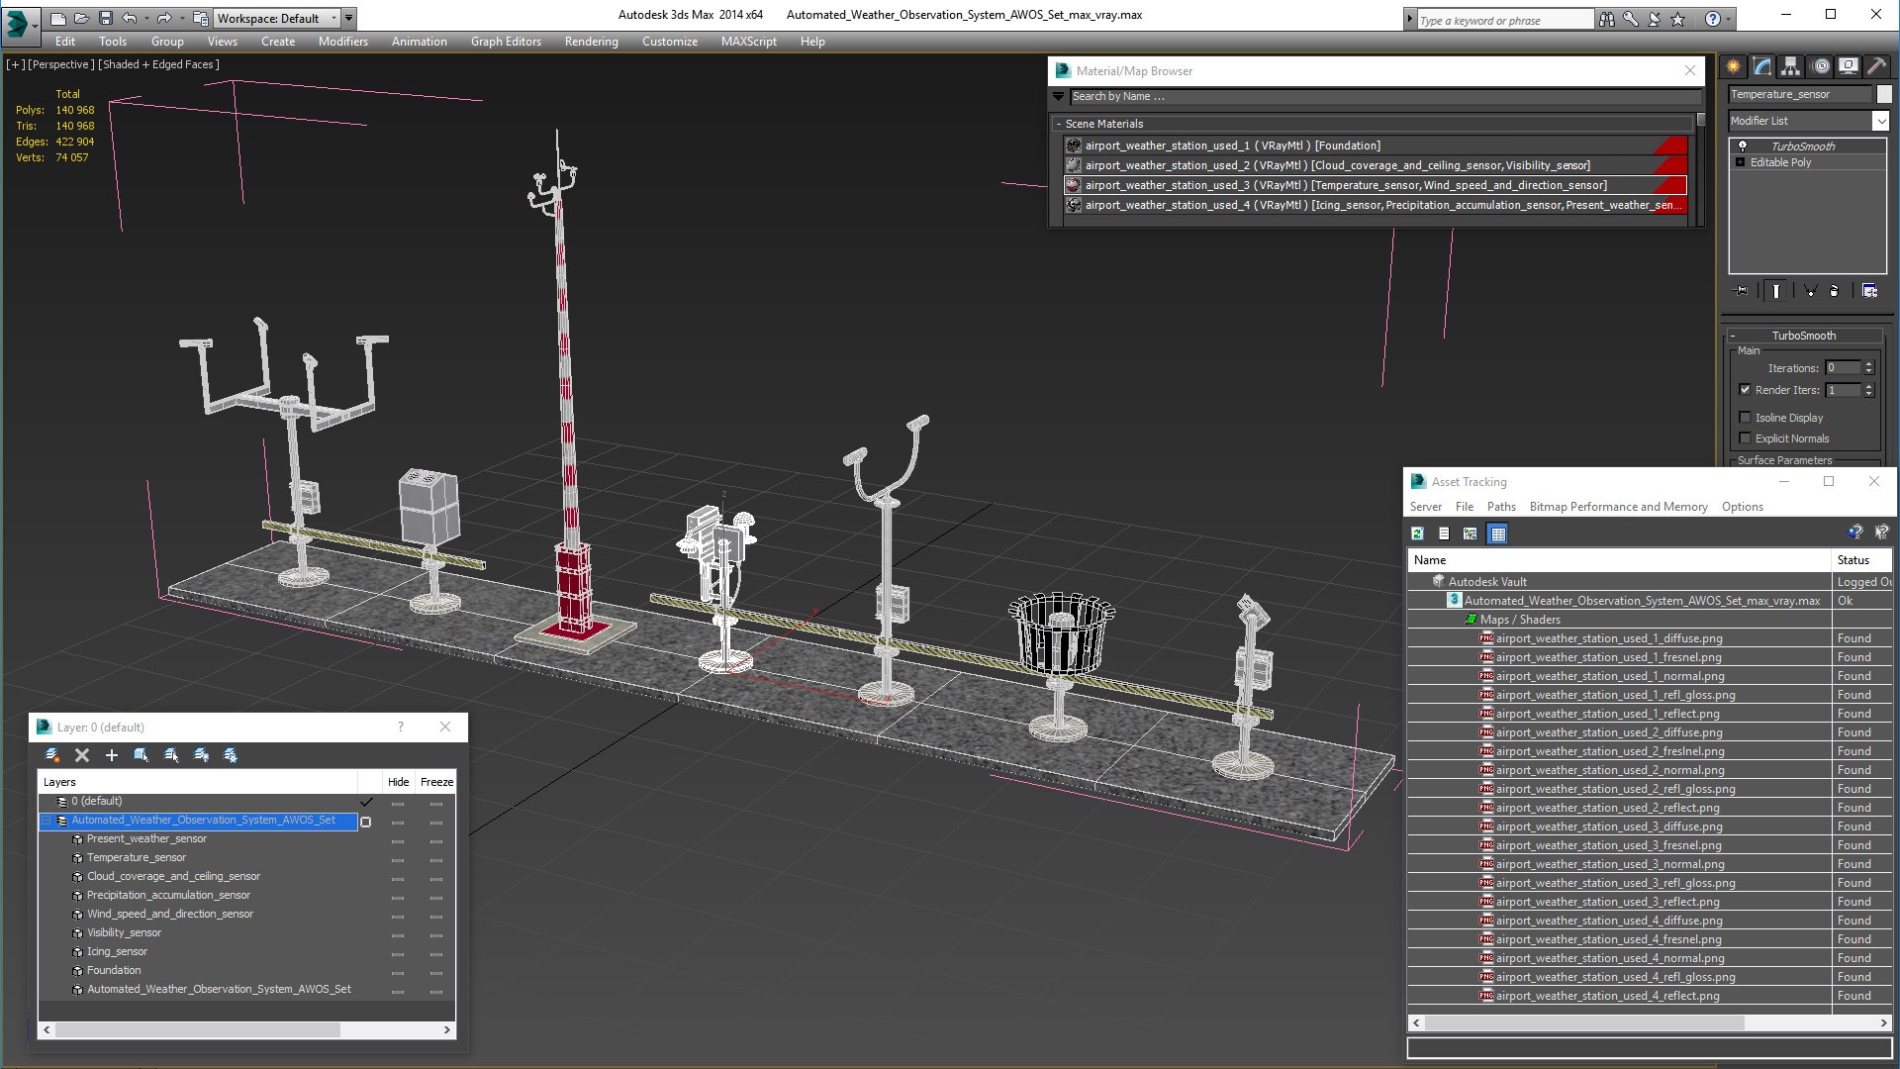Click the Status column header
Image resolution: width=1900 pixels, height=1069 pixels.
point(1862,560)
